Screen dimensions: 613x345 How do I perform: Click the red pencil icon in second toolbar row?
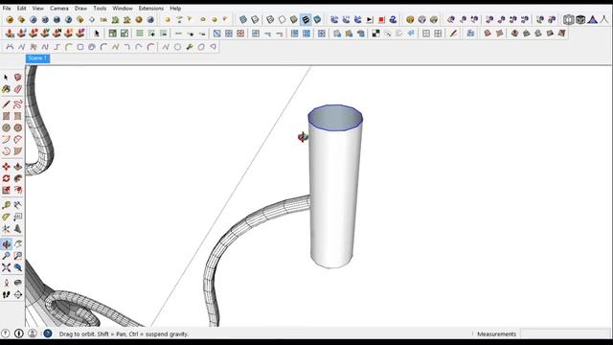[453, 34]
